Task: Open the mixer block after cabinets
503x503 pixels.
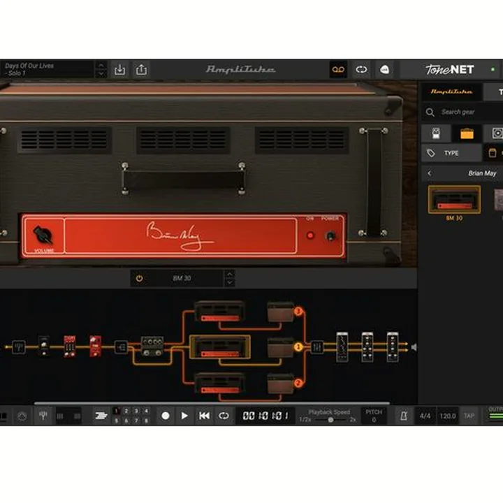Action: (317, 347)
